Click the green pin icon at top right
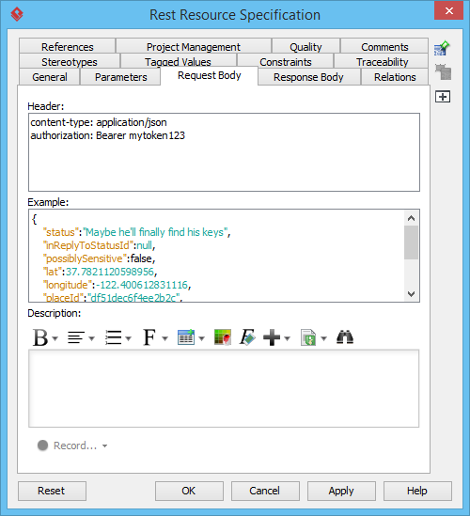 442,48
